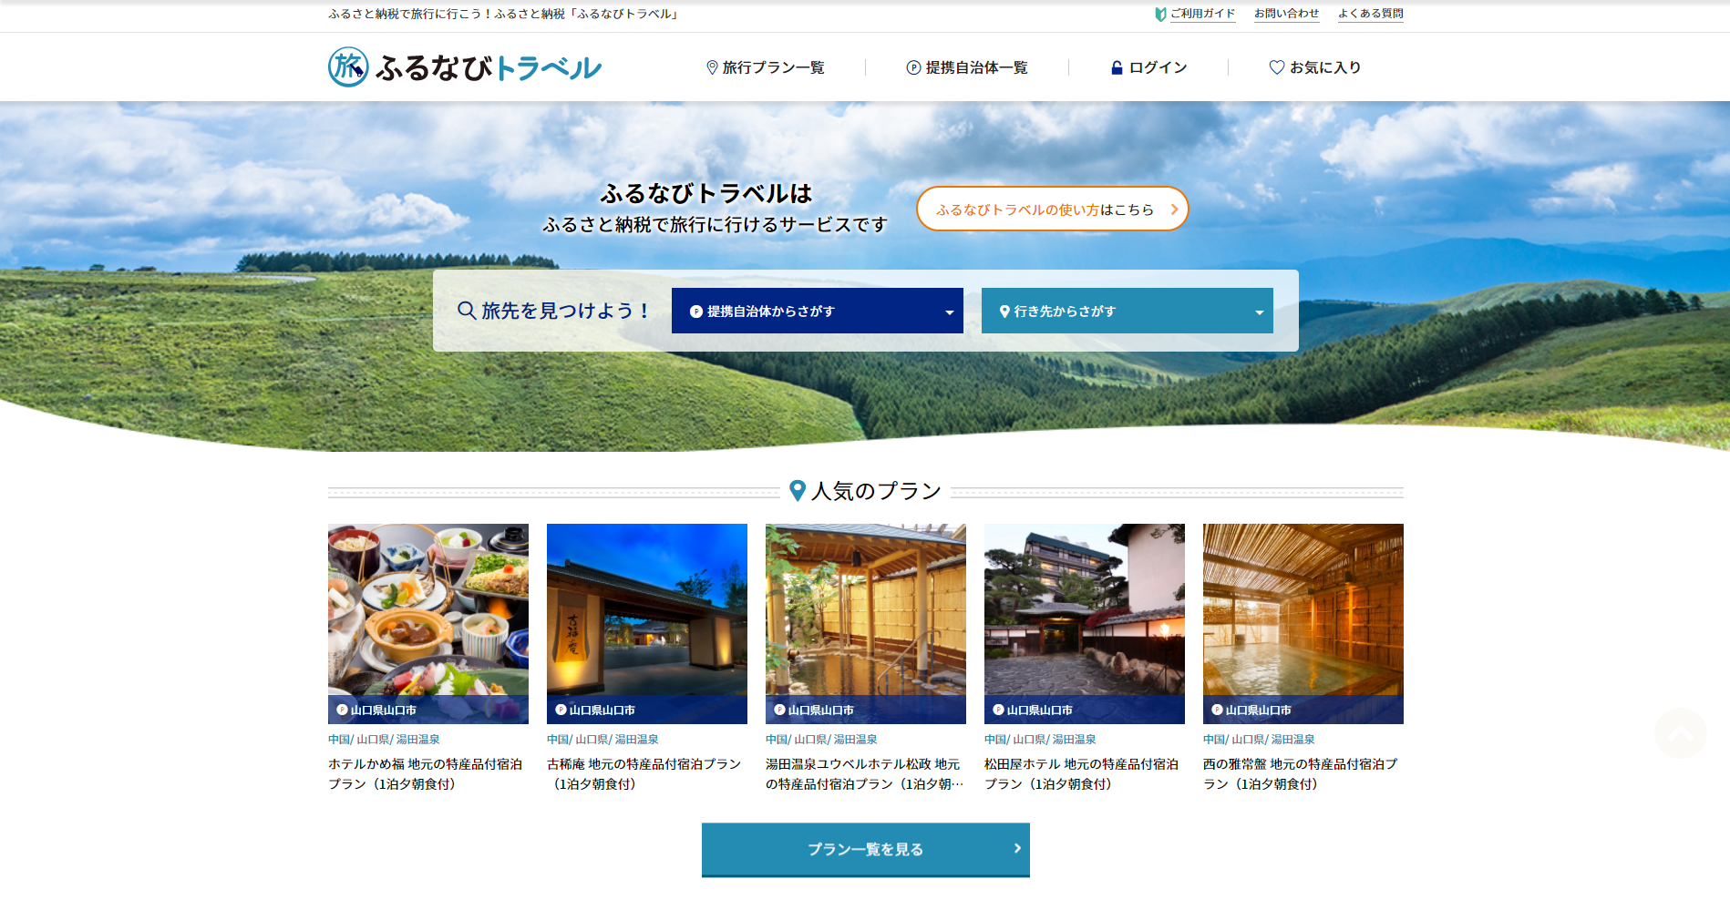Click 中国/山口県/湯田温泉 under 西の雅常盤 image

click(1259, 740)
